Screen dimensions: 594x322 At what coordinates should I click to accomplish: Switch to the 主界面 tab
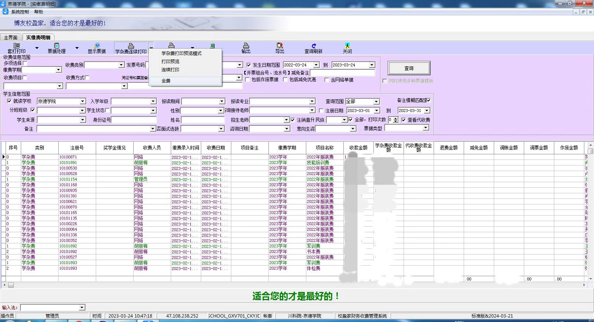11,37
